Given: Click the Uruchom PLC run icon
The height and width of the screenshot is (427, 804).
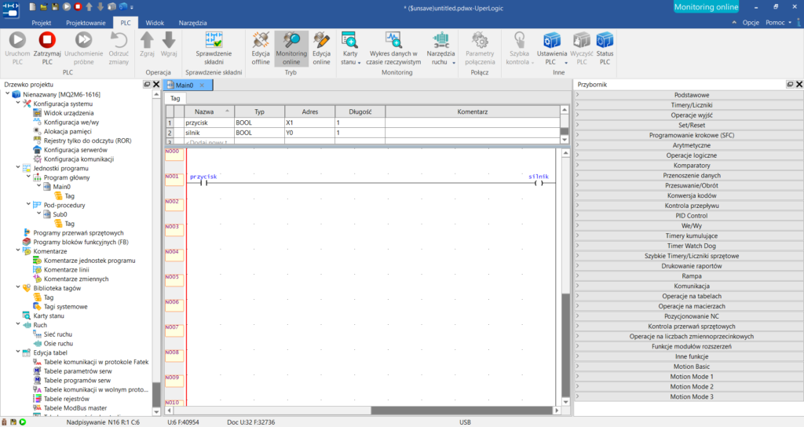Looking at the screenshot, I should [x=17, y=40].
